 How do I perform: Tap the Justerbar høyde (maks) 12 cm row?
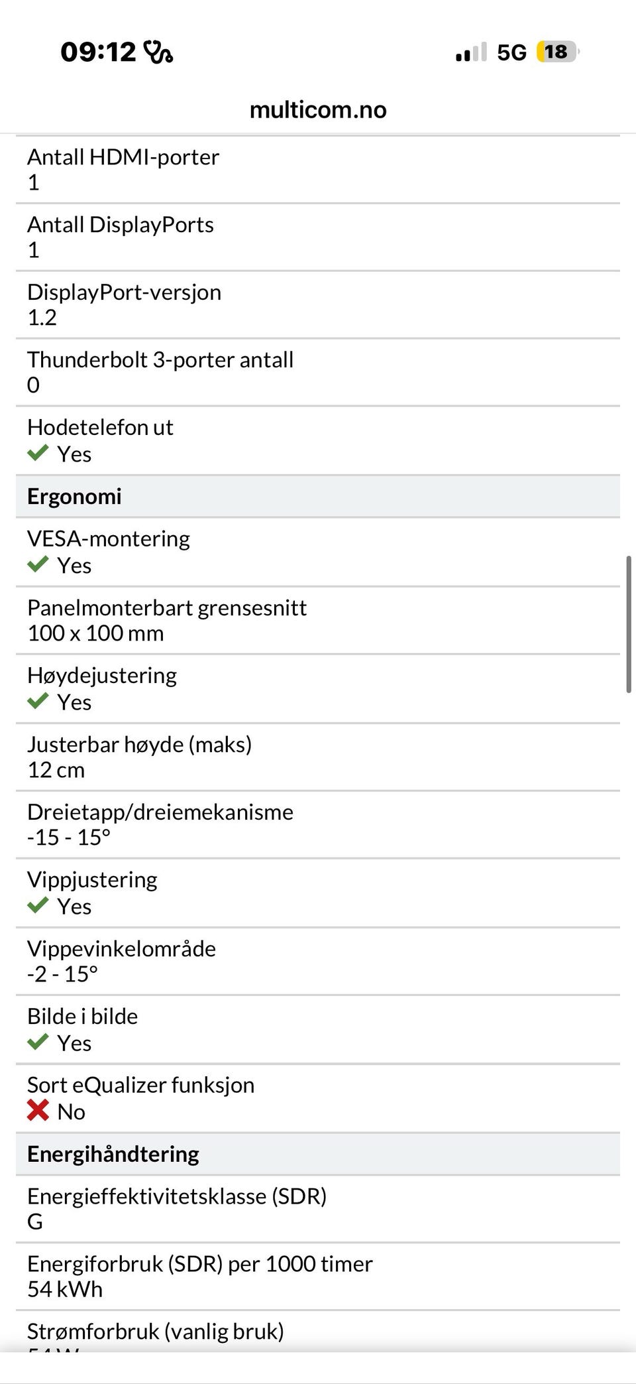click(318, 757)
